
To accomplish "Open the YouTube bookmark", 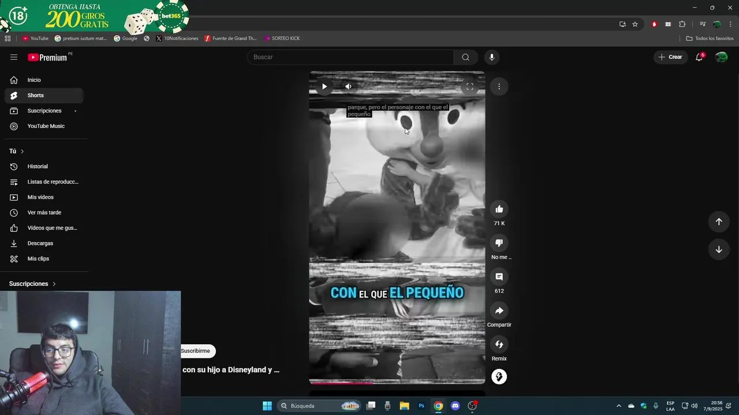I will pos(36,39).
